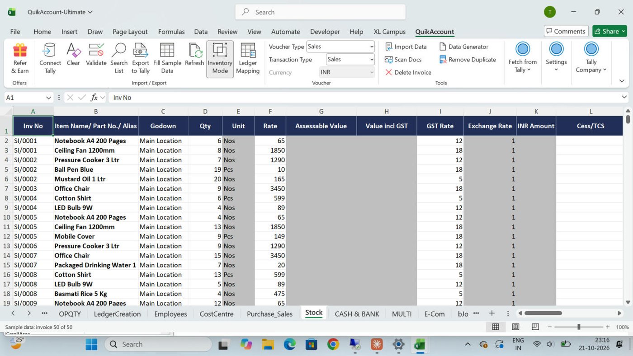Fill Sample Data into the sheet

click(x=167, y=59)
